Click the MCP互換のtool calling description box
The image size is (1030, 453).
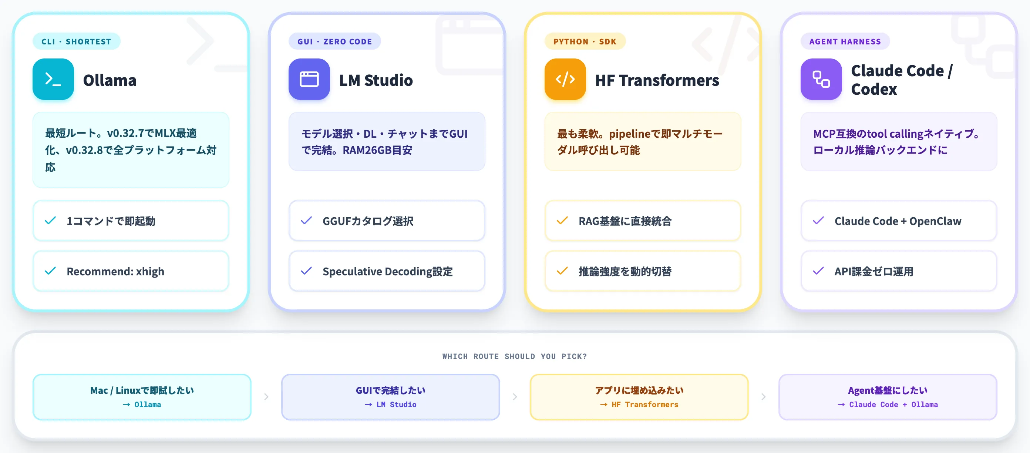click(898, 141)
